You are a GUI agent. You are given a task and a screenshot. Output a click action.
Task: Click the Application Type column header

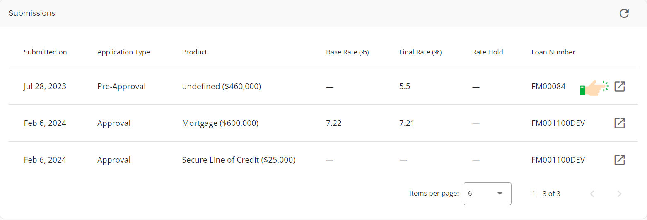point(123,52)
